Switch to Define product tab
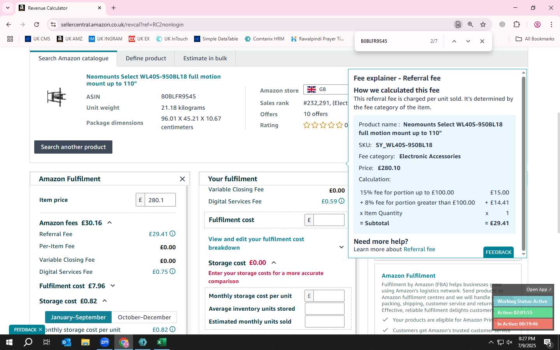 point(146,58)
